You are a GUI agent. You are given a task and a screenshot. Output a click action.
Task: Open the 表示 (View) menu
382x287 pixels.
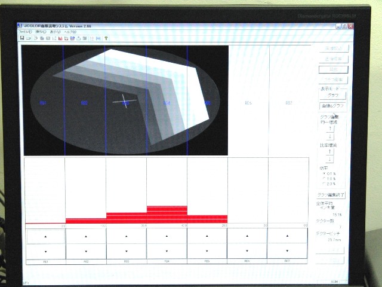pyautogui.click(x=56, y=32)
